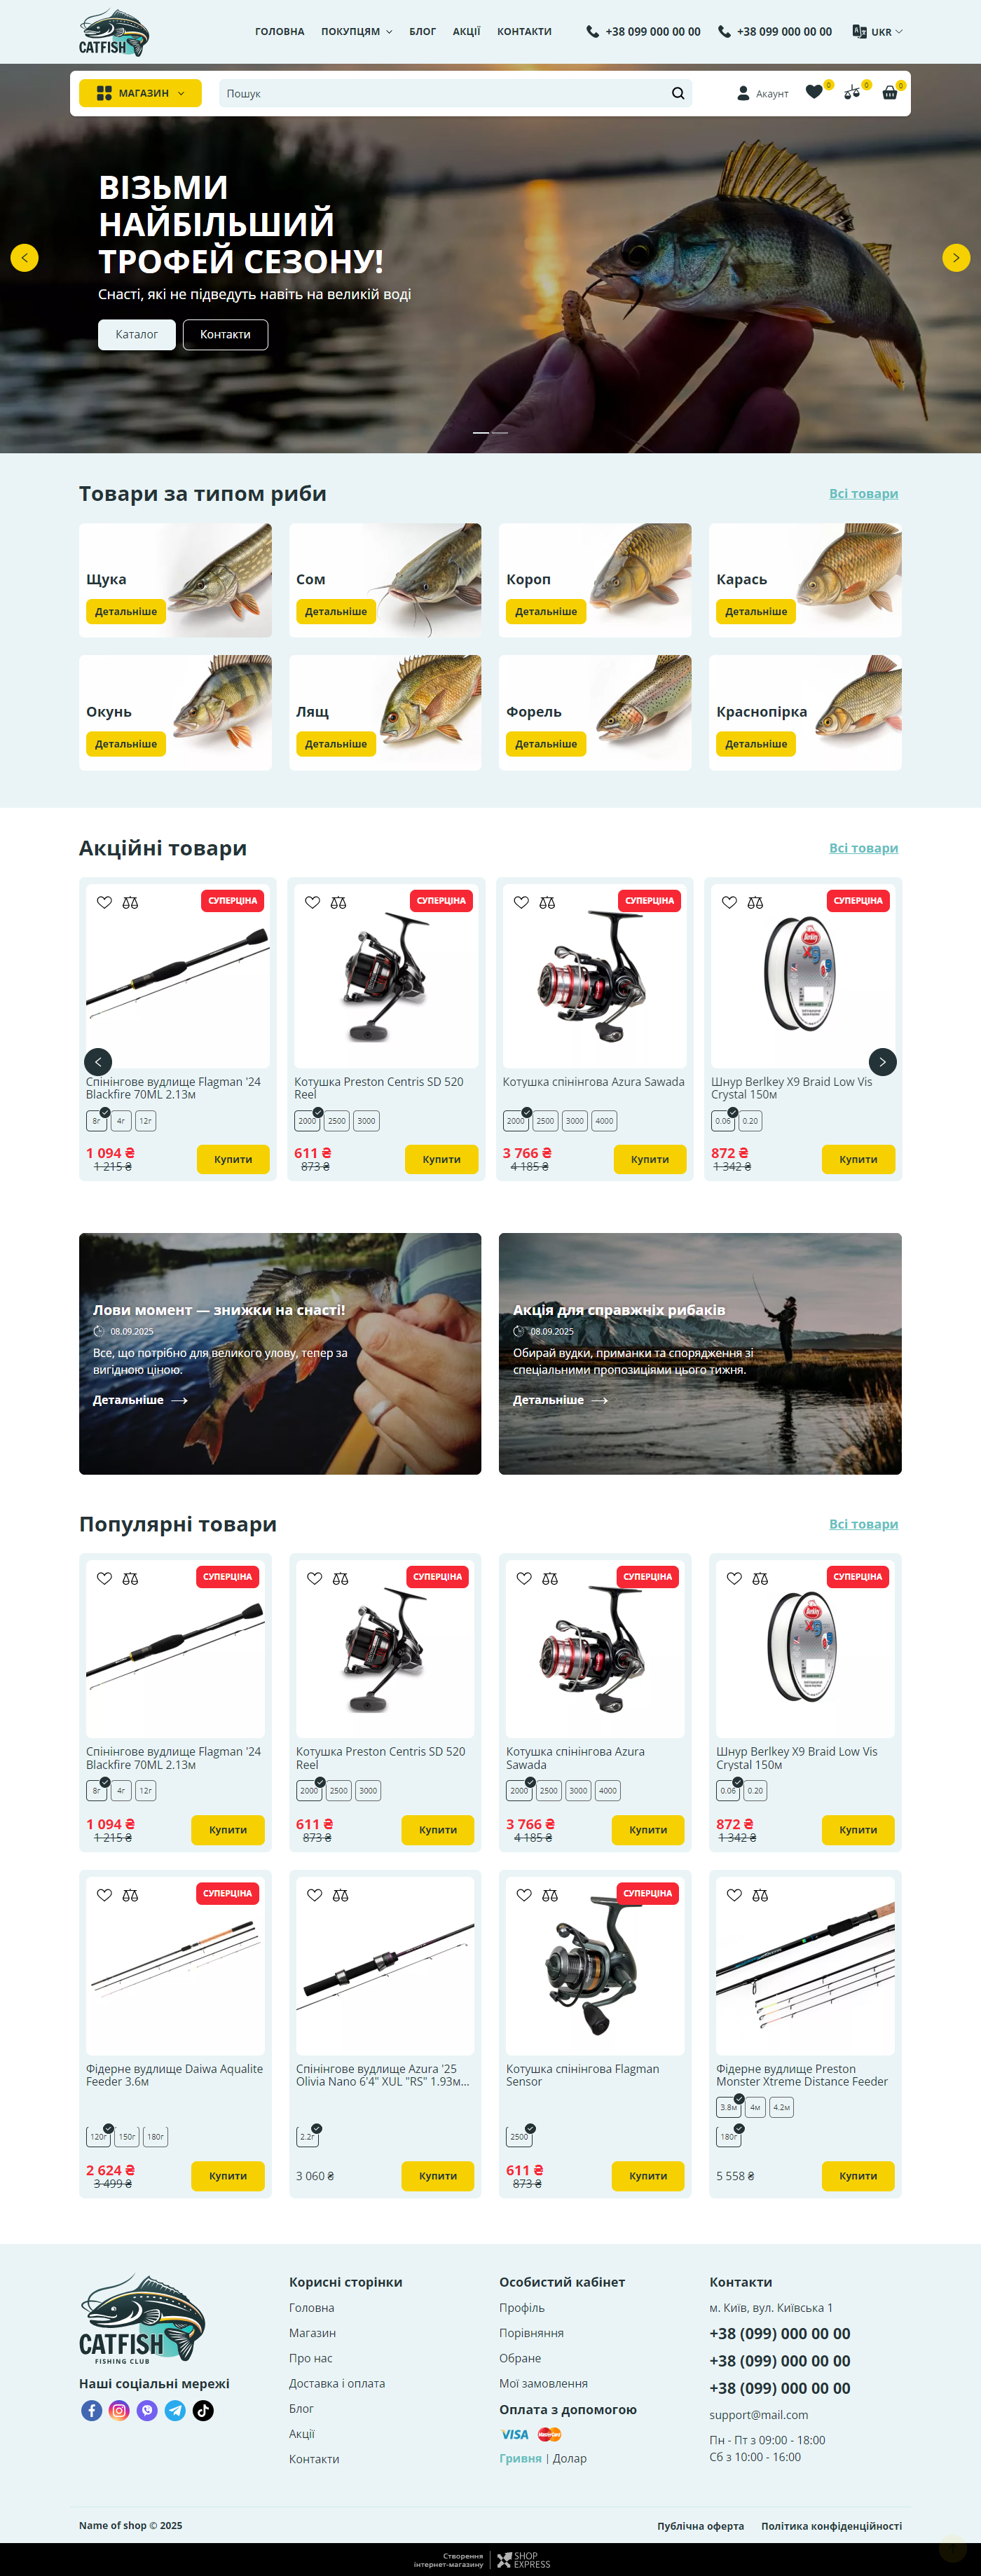Open Всі товари link beside Популярні товари
This screenshot has height=2576, width=981.
coord(863,1524)
